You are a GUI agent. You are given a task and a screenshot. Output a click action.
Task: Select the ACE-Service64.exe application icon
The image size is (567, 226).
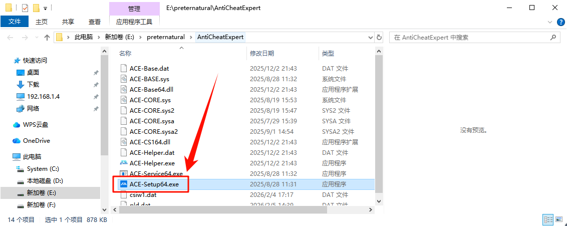[x=124, y=173]
